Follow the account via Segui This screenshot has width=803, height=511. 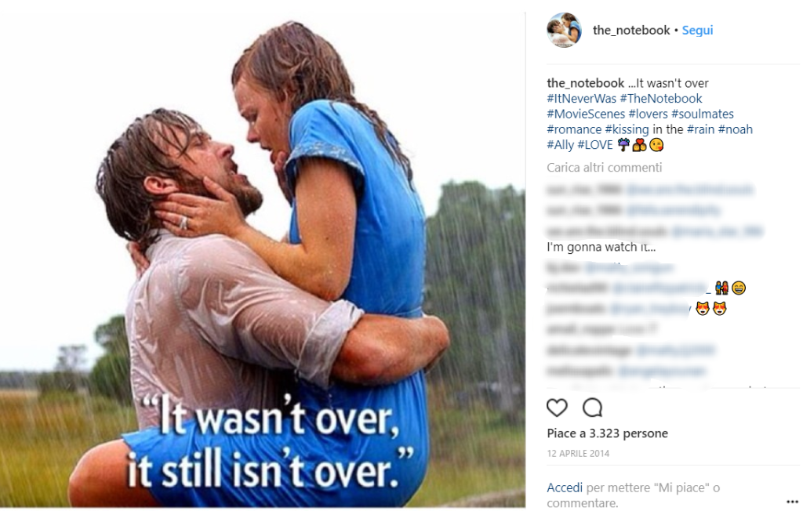click(x=697, y=31)
